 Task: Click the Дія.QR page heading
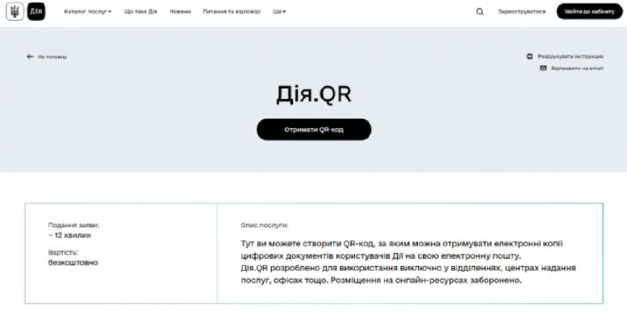(313, 94)
